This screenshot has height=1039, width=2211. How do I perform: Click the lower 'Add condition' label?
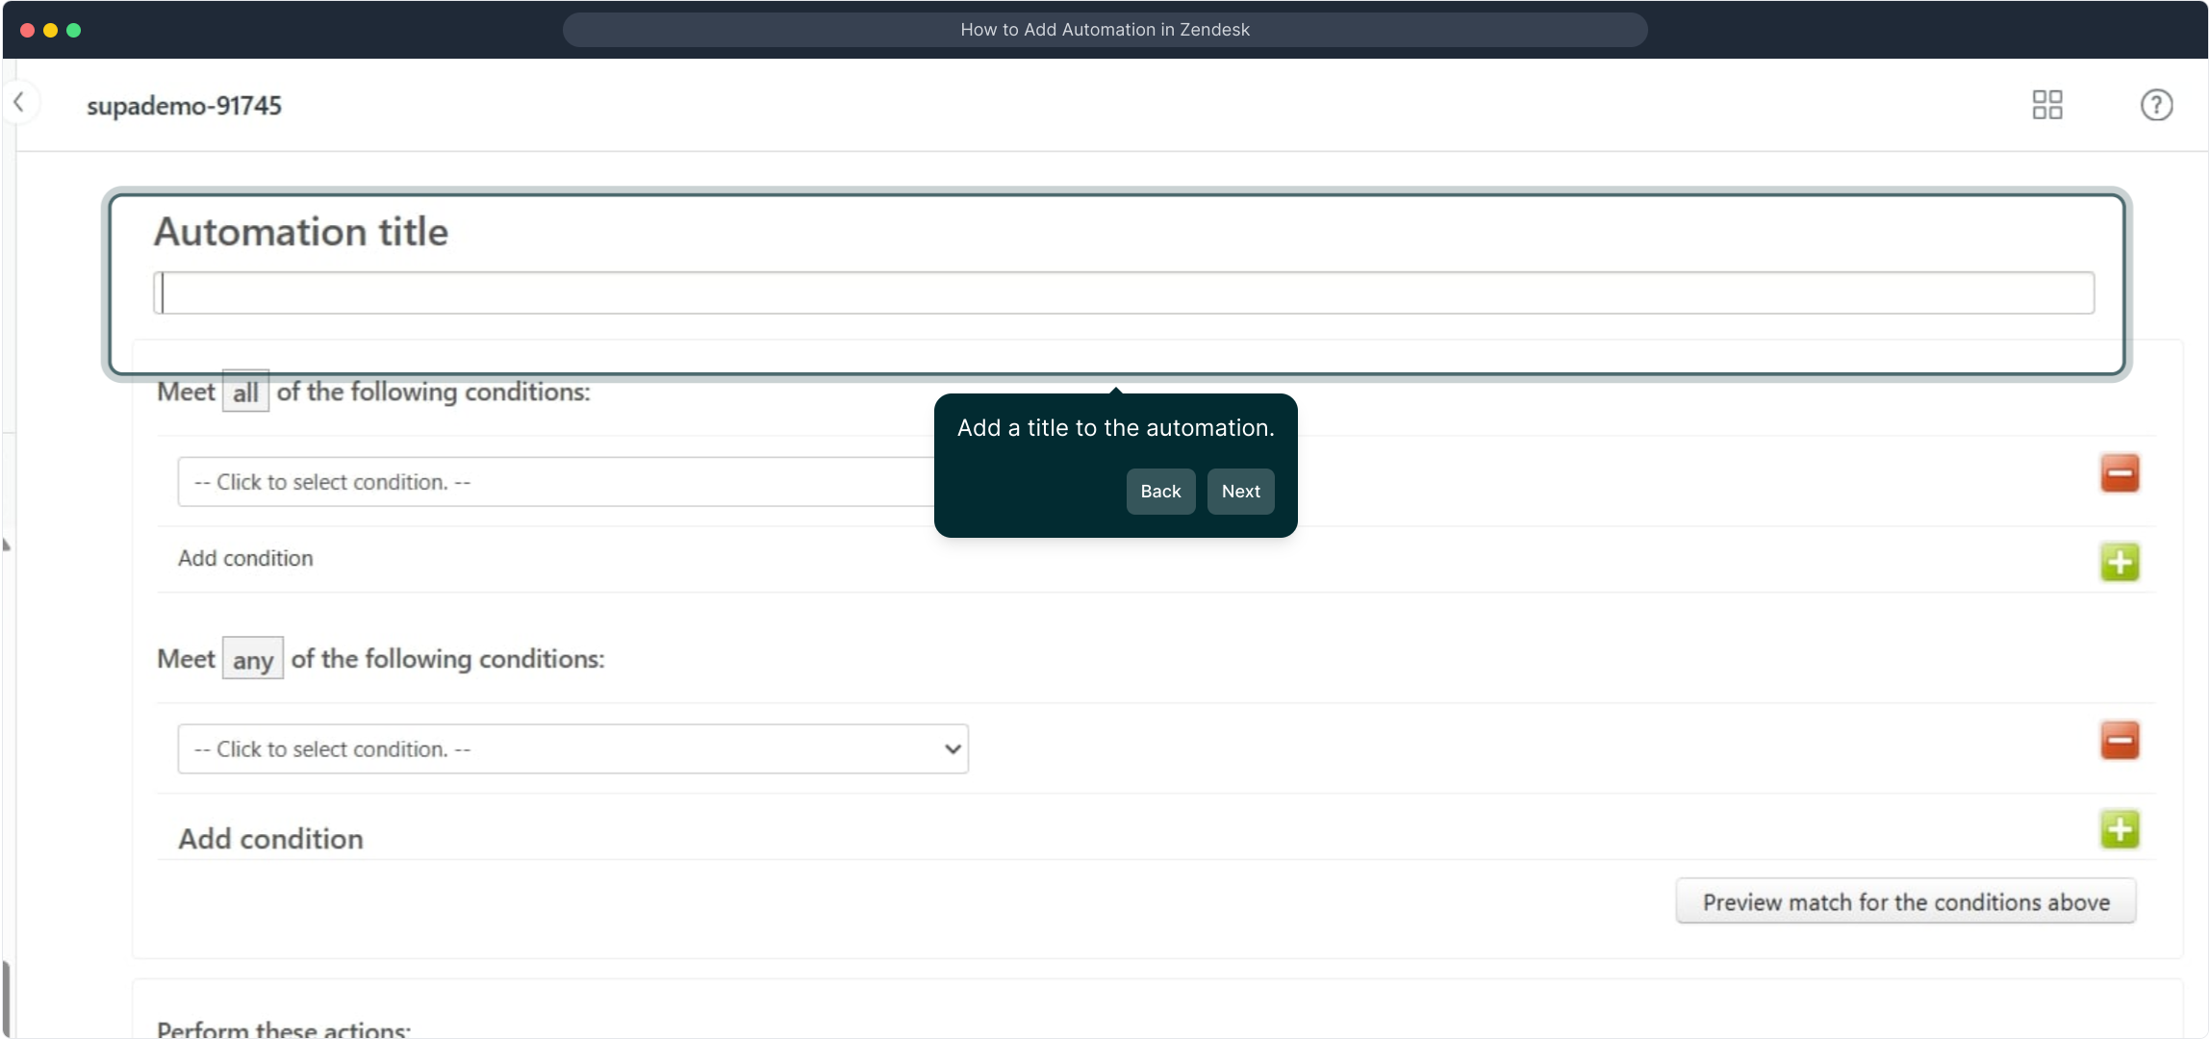270,838
